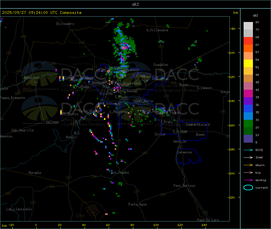Click the yellow 51 dBZ color swatch
Viewport: 271px width, 229px height.
point(248,63)
